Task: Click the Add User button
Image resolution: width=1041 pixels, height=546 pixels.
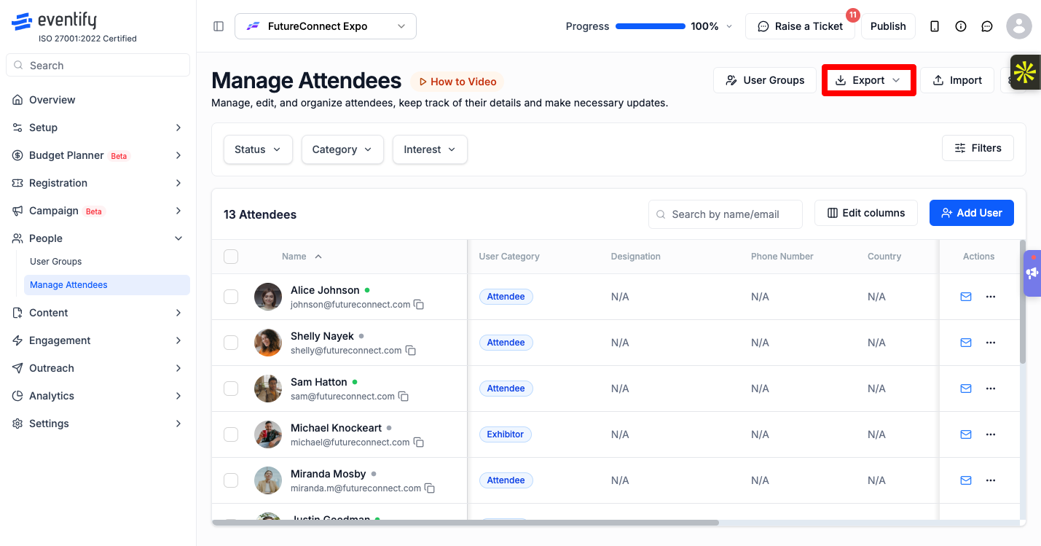Action: pos(972,213)
